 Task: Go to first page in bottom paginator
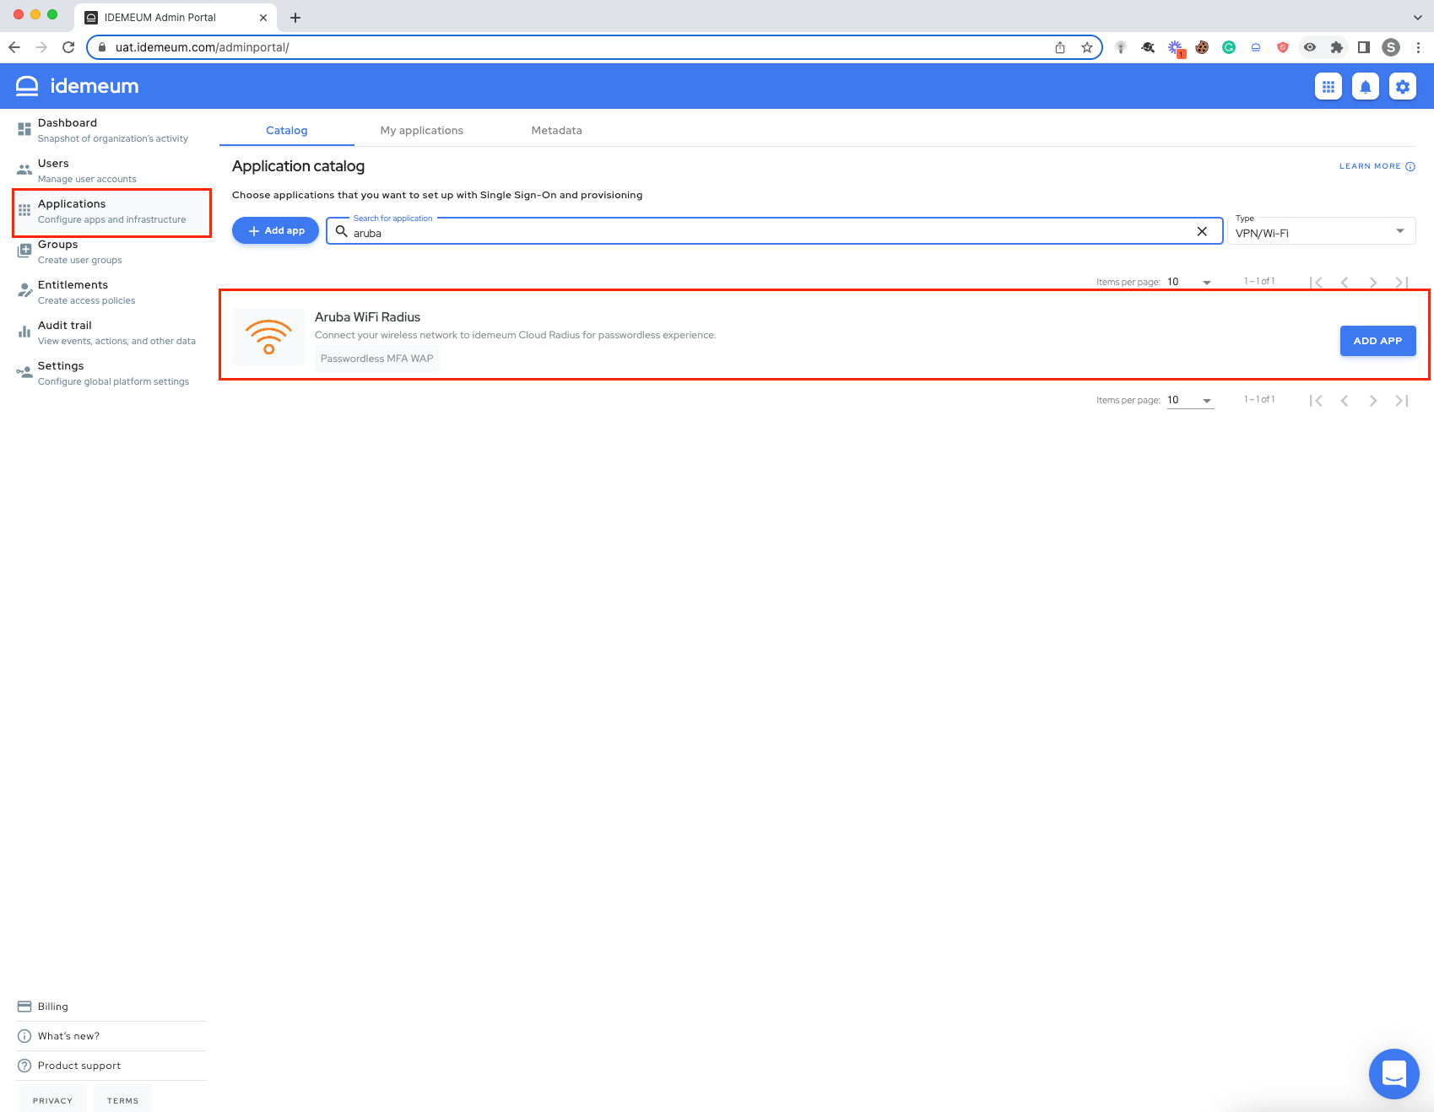point(1316,401)
